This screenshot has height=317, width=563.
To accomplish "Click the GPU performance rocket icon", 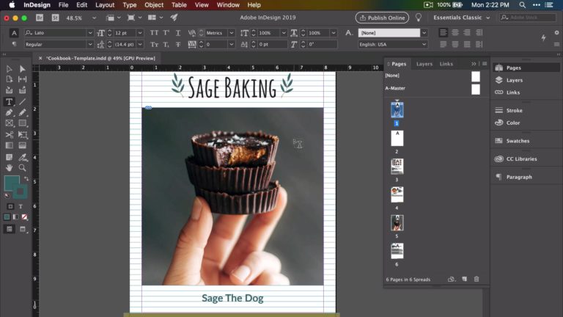I will click(174, 18).
